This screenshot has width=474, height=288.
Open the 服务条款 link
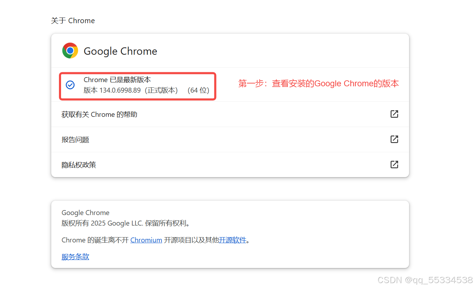75,257
